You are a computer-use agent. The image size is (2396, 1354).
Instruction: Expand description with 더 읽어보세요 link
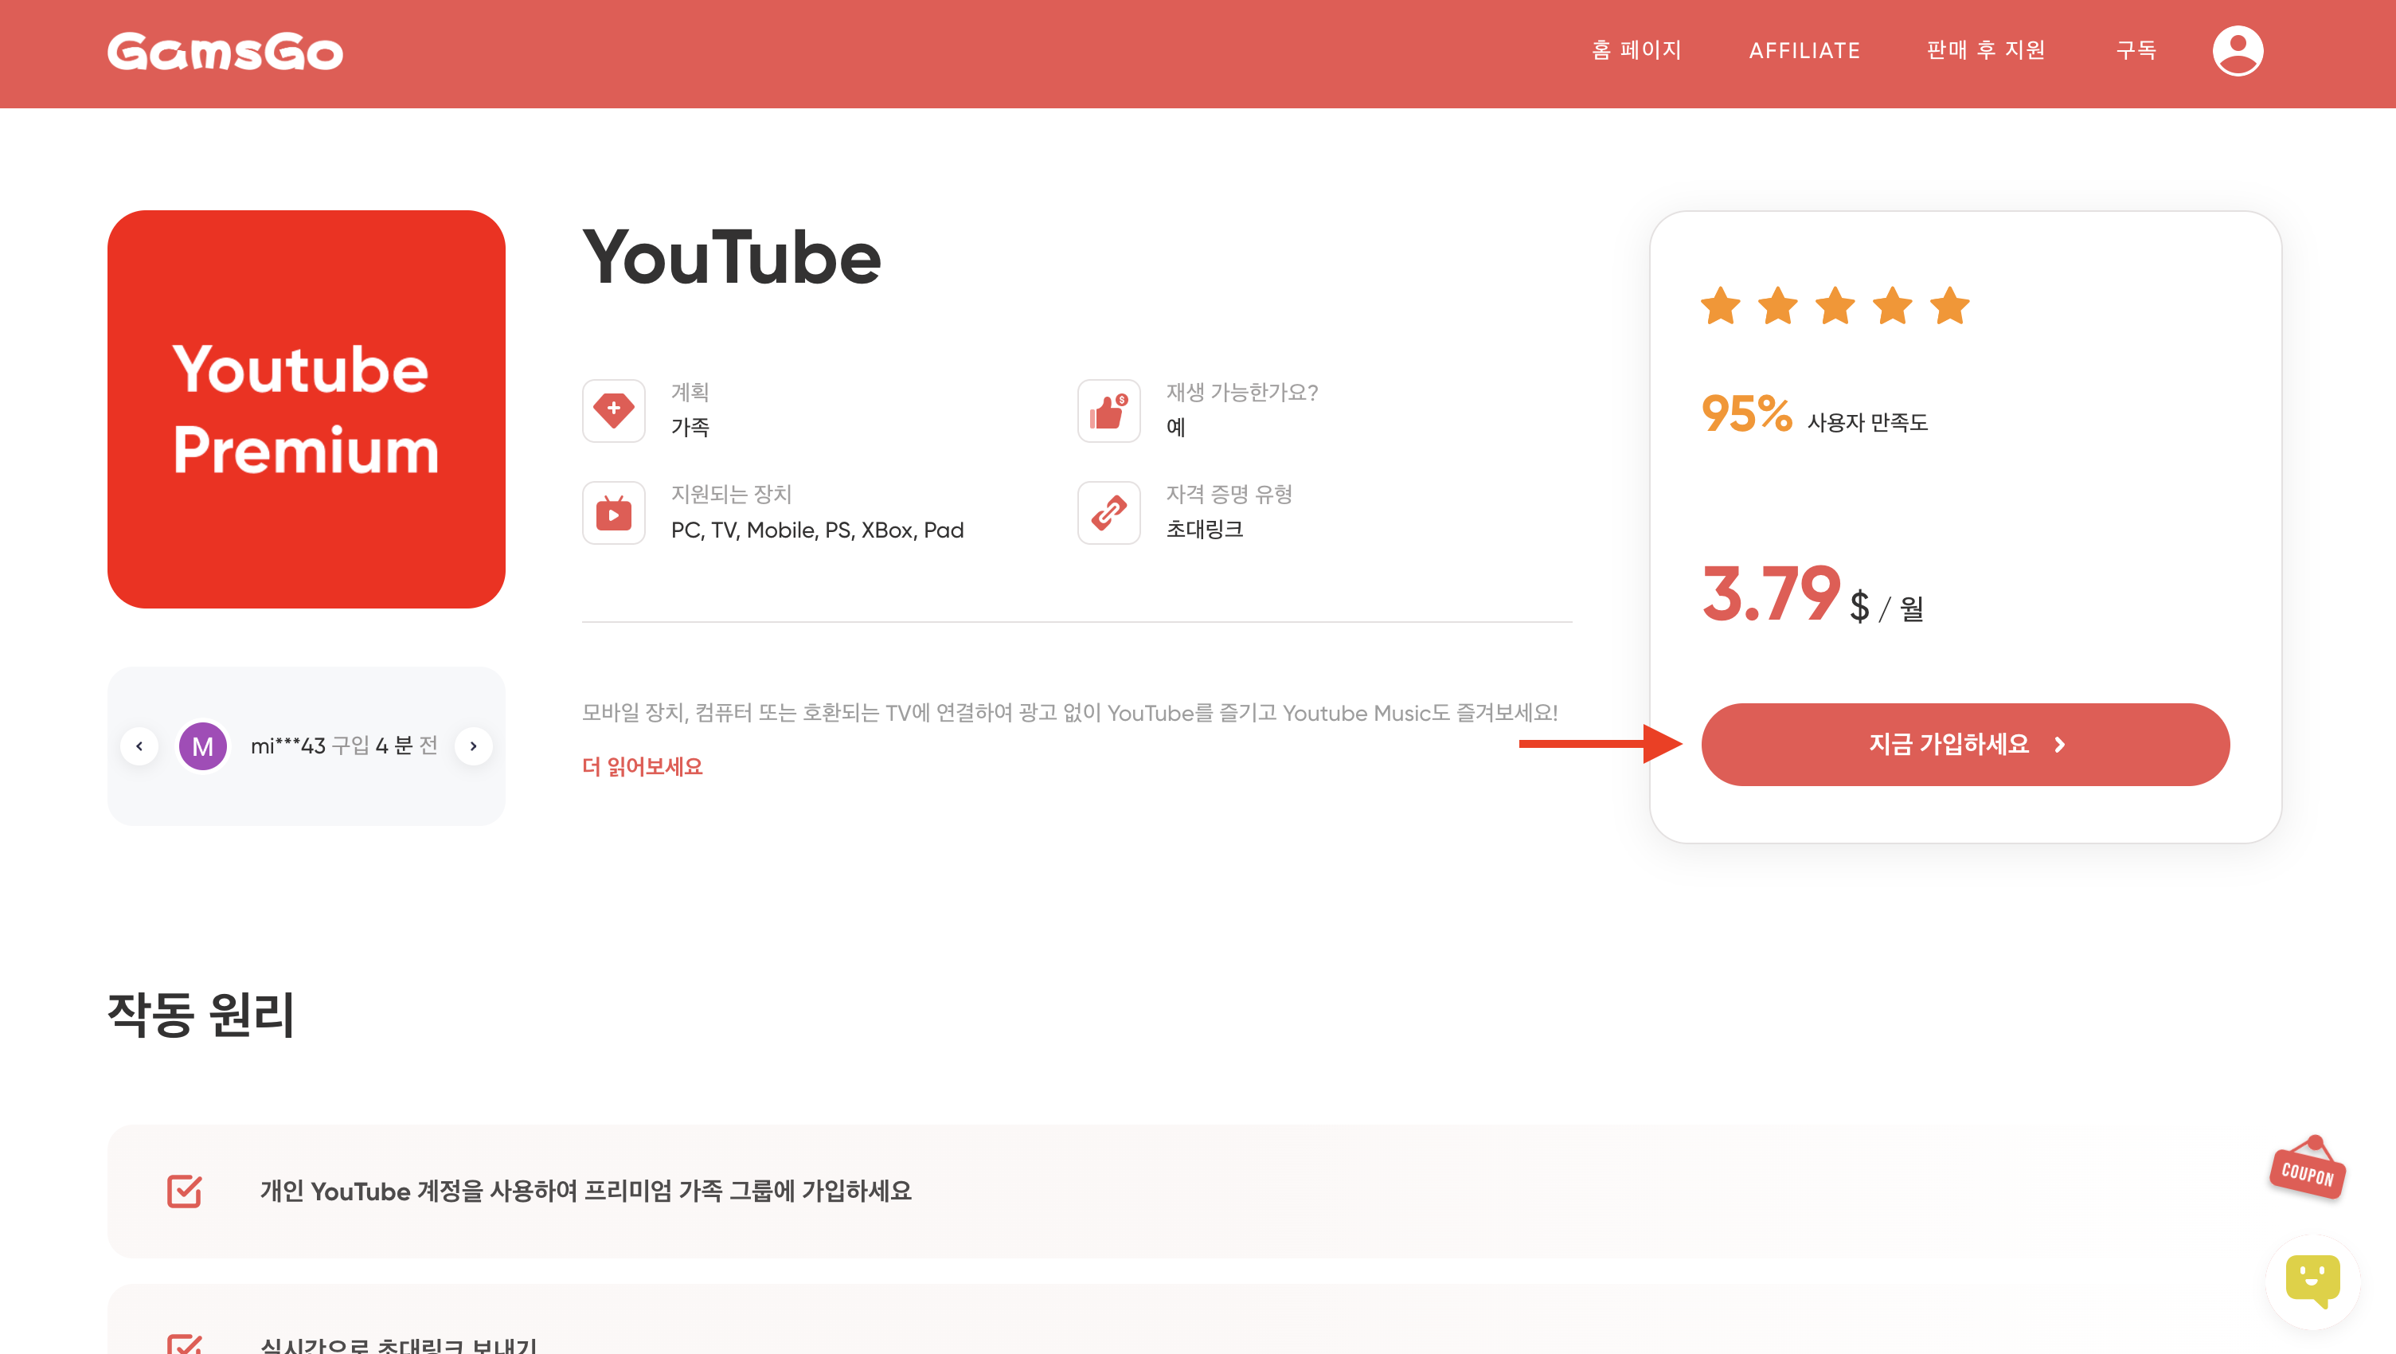coord(643,767)
